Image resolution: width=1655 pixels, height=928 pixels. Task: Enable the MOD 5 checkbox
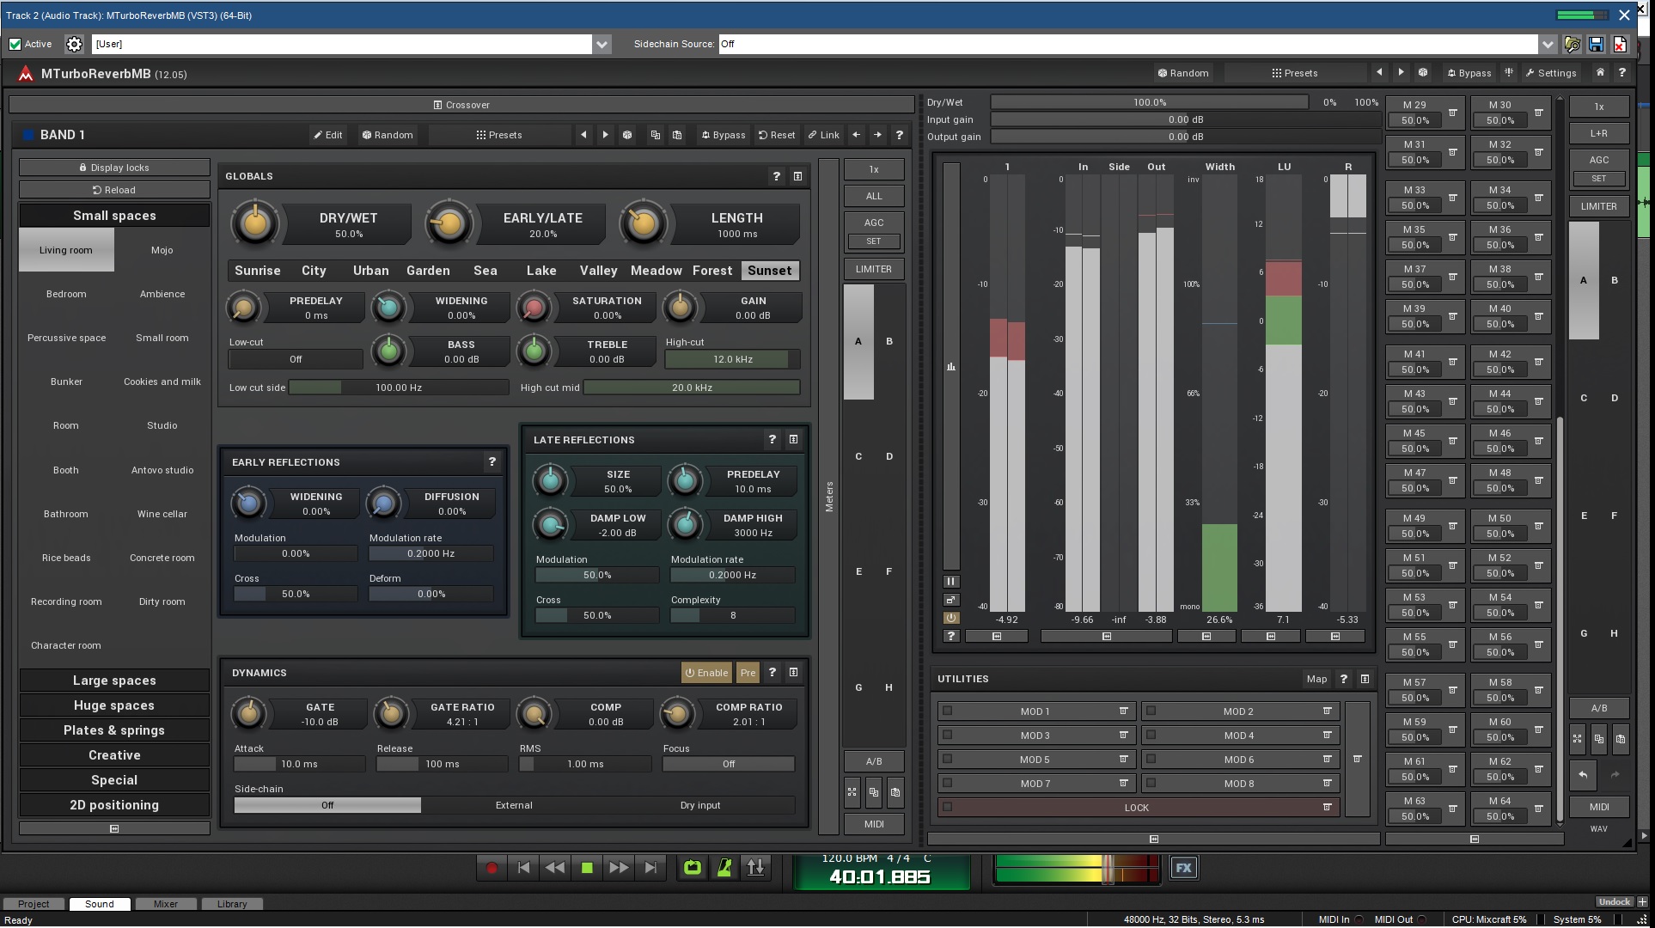[x=947, y=759]
